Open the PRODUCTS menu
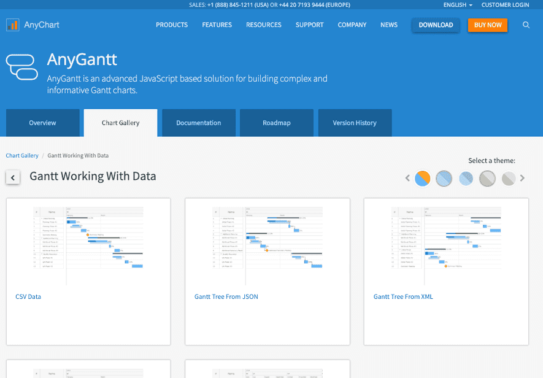 click(x=171, y=25)
